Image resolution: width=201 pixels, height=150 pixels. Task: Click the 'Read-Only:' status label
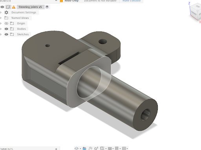pyautogui.click(x=72, y=1)
